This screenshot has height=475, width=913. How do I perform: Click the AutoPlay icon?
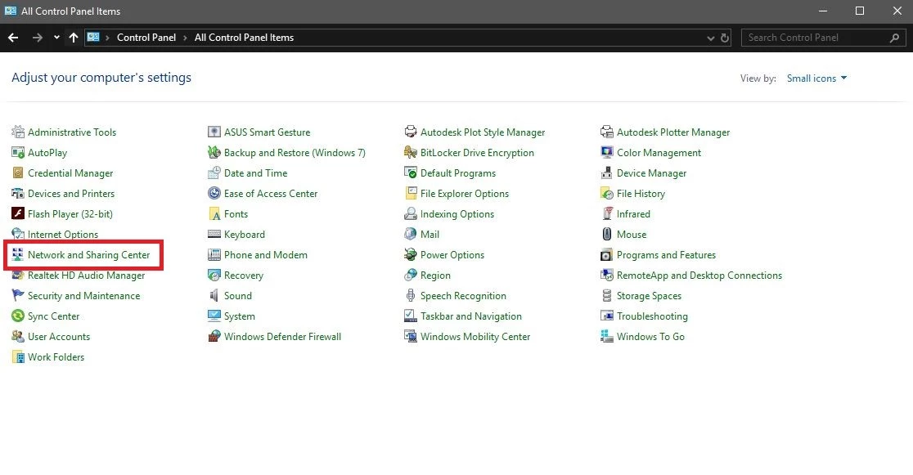coord(18,153)
